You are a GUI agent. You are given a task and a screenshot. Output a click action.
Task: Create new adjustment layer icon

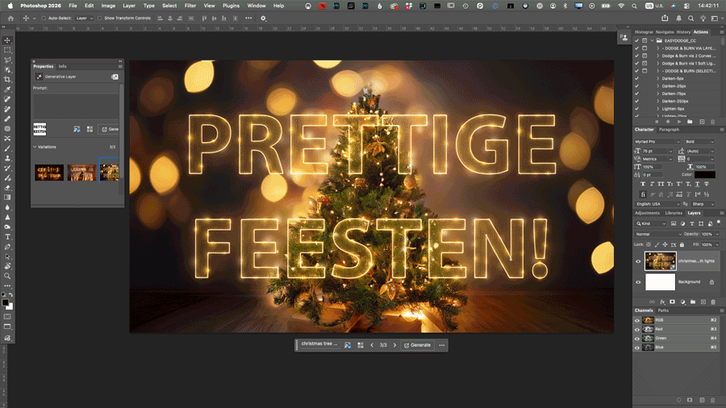pyautogui.click(x=682, y=302)
